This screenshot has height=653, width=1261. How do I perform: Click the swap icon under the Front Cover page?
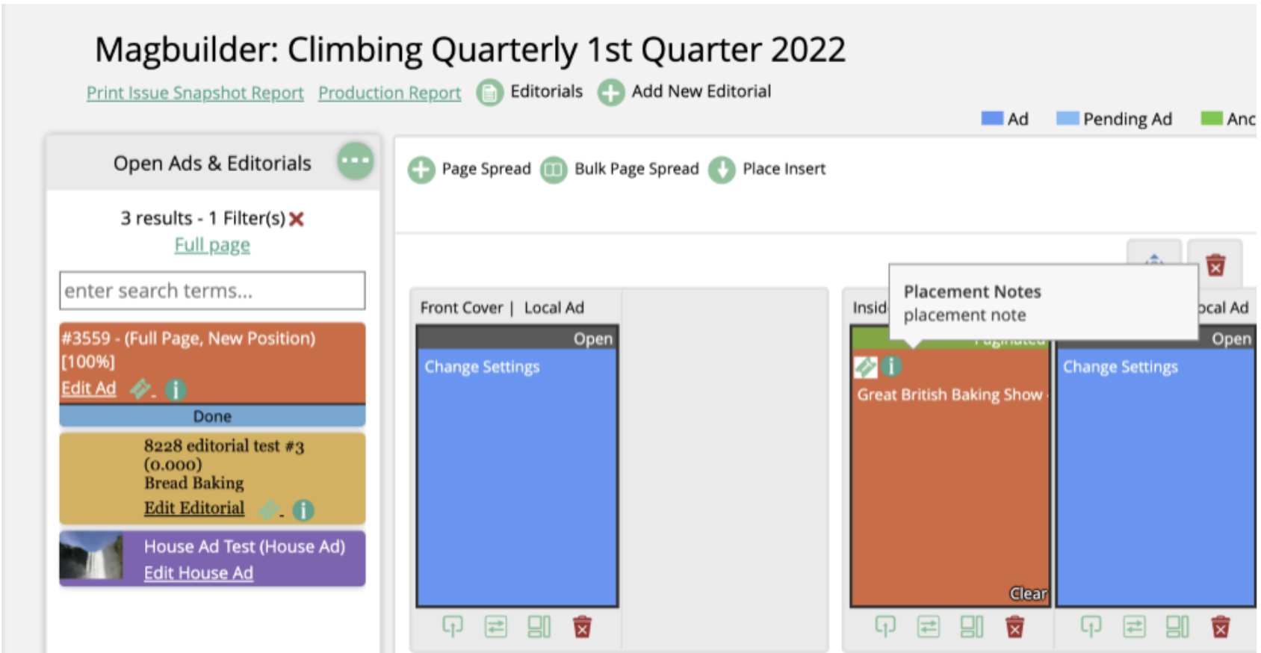(x=496, y=627)
